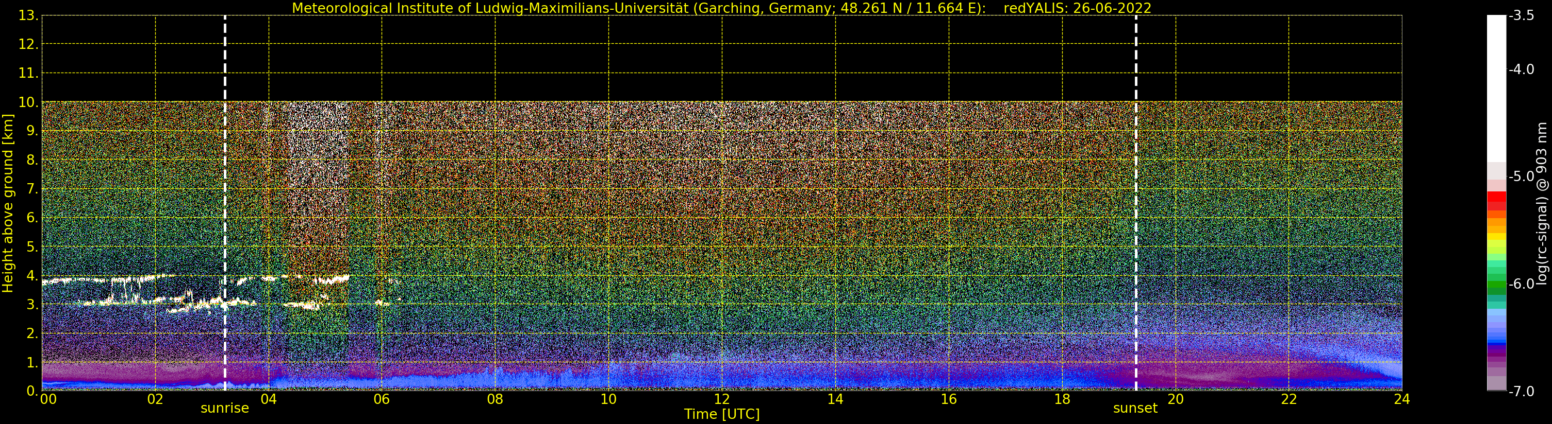Click the '10.' tick on the height axis

pyautogui.click(x=28, y=102)
